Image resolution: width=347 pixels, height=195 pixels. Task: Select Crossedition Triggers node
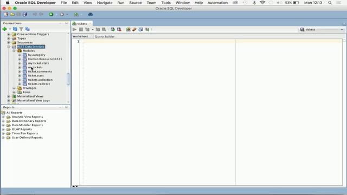33,34
